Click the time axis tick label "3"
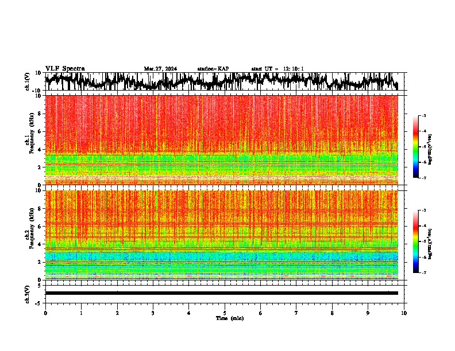The height and width of the screenshot is (351, 455). (x=153, y=313)
